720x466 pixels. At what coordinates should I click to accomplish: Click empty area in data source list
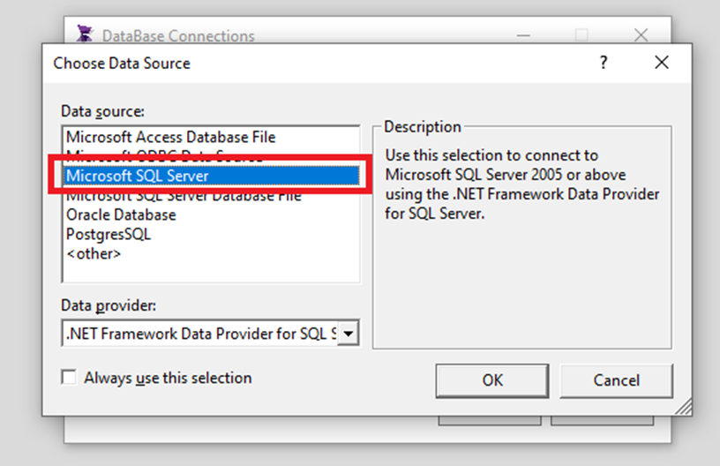pos(211,273)
